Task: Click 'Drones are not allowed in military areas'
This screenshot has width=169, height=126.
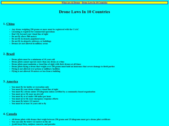Action: point(30,44)
